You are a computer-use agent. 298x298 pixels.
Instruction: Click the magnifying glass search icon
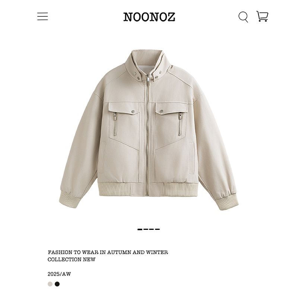tap(243, 17)
